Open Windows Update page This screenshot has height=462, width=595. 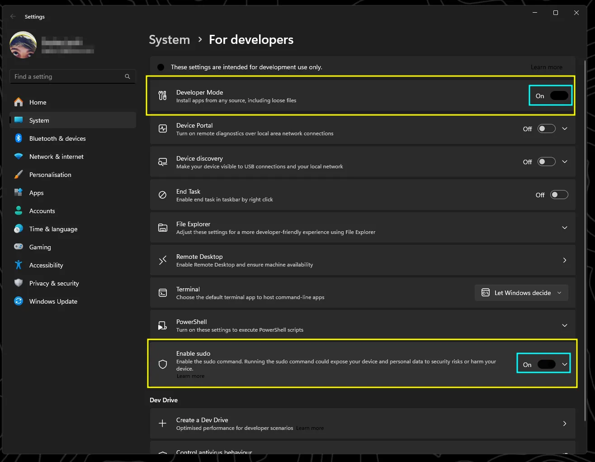(73, 301)
